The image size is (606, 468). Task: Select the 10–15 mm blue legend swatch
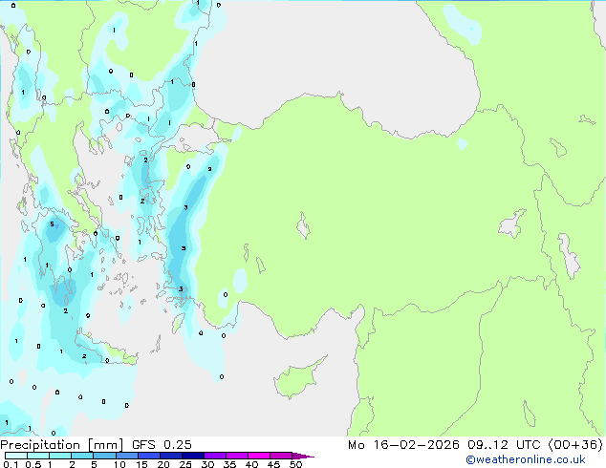pos(126,456)
